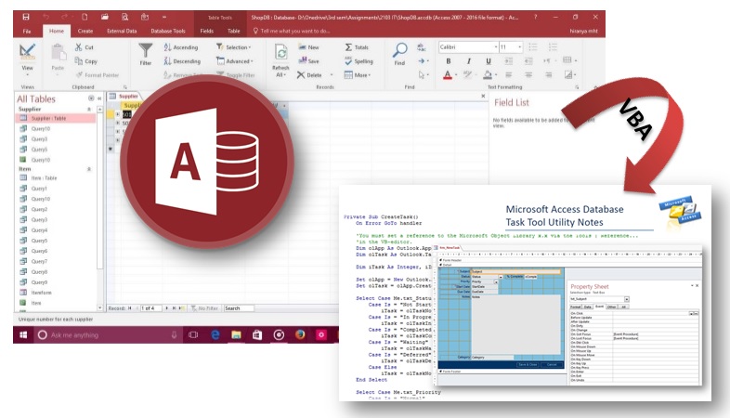Click the red font color button
The height and width of the screenshot is (418, 730).
(x=448, y=74)
